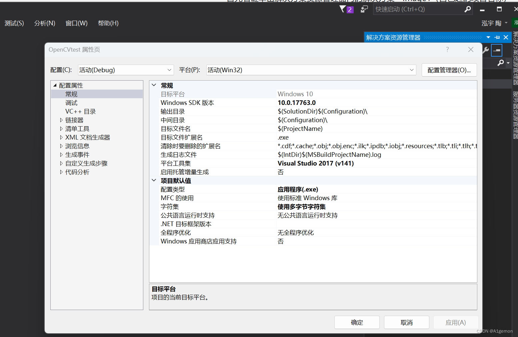The width and height of the screenshot is (518, 337).
Task: Open the 配置 dropdown showing 活动(Debug)
Action: tap(126, 70)
